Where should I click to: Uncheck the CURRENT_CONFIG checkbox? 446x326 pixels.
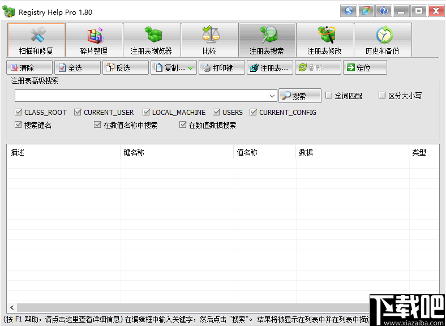pyautogui.click(x=283, y=113)
